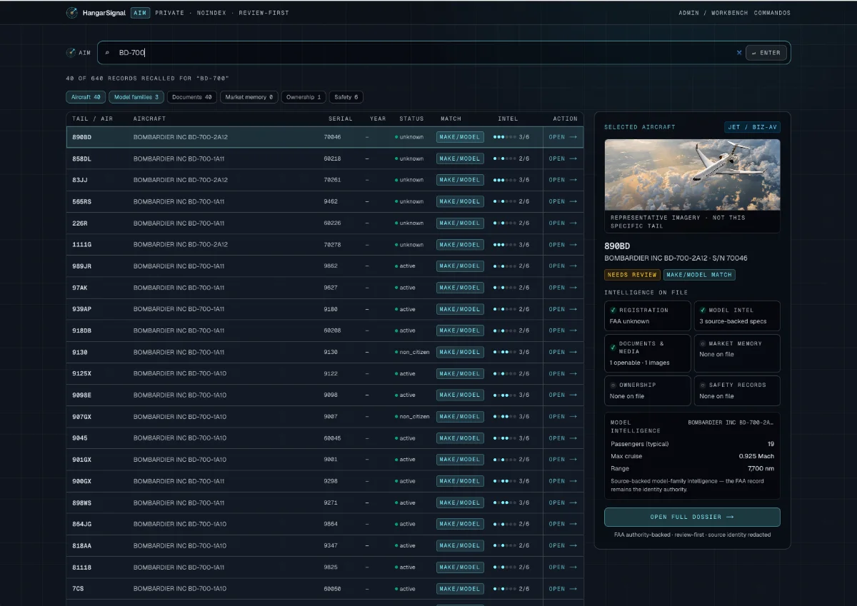Open the Commandos menu item
The image size is (857, 606).
(x=772, y=13)
